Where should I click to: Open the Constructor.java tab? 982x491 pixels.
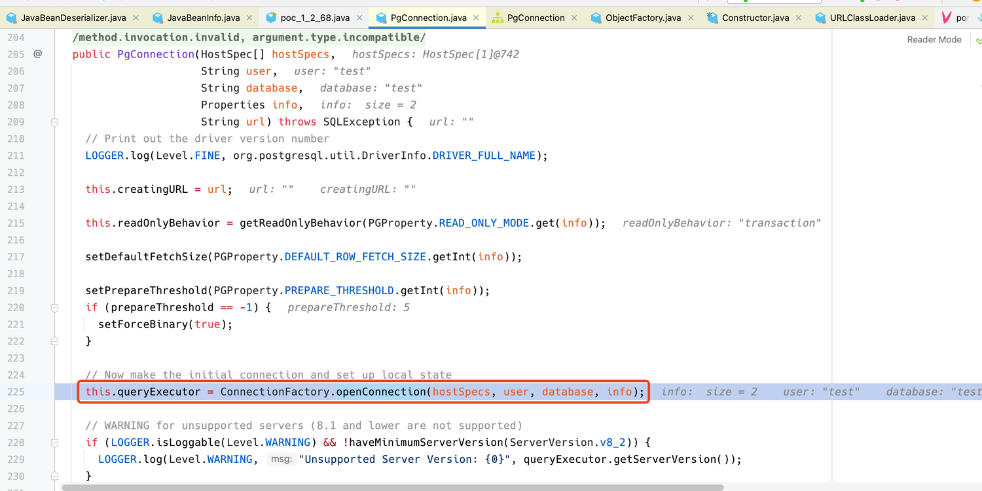[x=755, y=18]
